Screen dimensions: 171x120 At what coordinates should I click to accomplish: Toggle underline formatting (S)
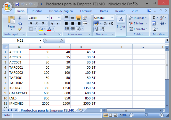[43, 23]
